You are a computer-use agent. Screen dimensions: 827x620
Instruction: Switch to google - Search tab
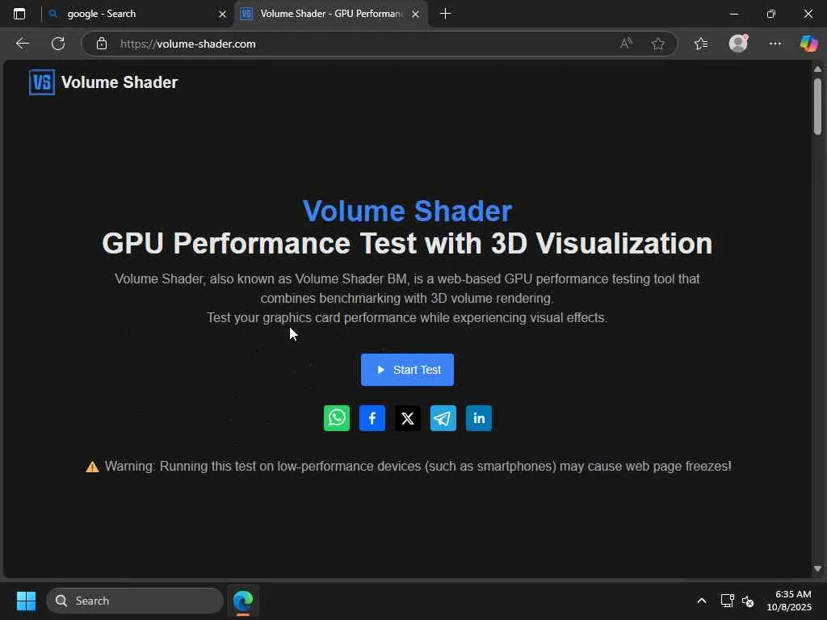coord(137,14)
